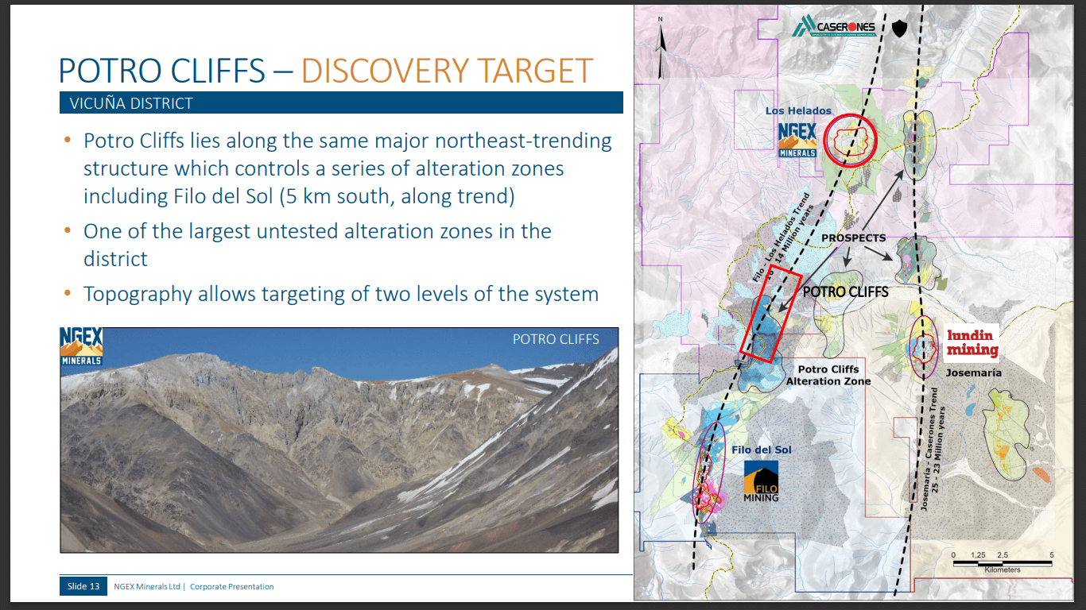Click the Kilometers scale bar
This screenshot has width=1086, height=610.
click(1002, 562)
